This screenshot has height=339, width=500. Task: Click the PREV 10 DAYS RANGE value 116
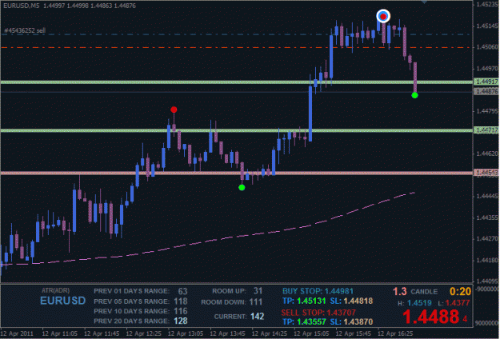pos(181,311)
